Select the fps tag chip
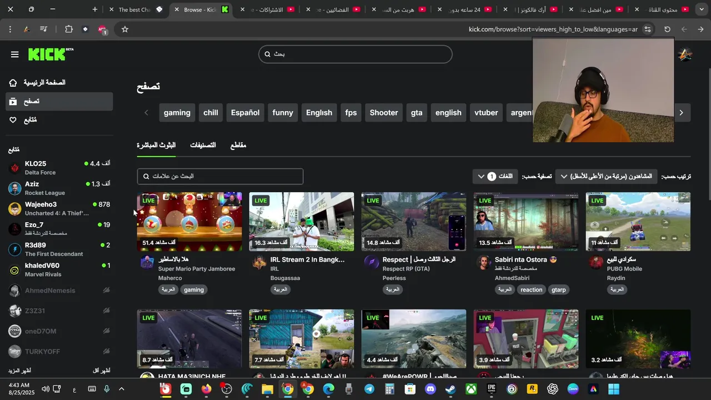The width and height of the screenshot is (711, 400). tap(351, 113)
